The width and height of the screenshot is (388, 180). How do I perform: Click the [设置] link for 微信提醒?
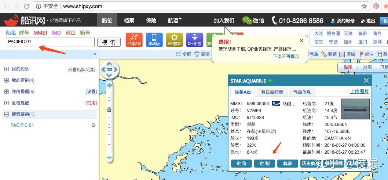point(91,92)
